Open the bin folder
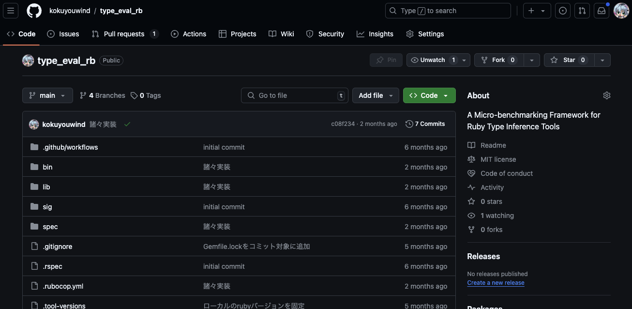The height and width of the screenshot is (309, 632). click(x=47, y=167)
